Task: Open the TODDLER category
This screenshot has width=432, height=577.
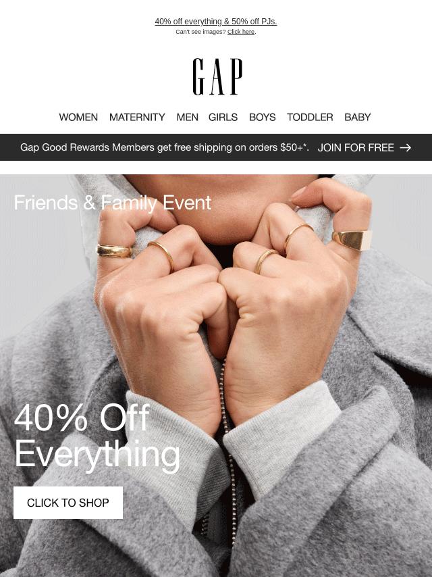Action: [x=310, y=117]
